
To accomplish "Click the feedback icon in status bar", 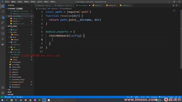I will click(x=176, y=97).
